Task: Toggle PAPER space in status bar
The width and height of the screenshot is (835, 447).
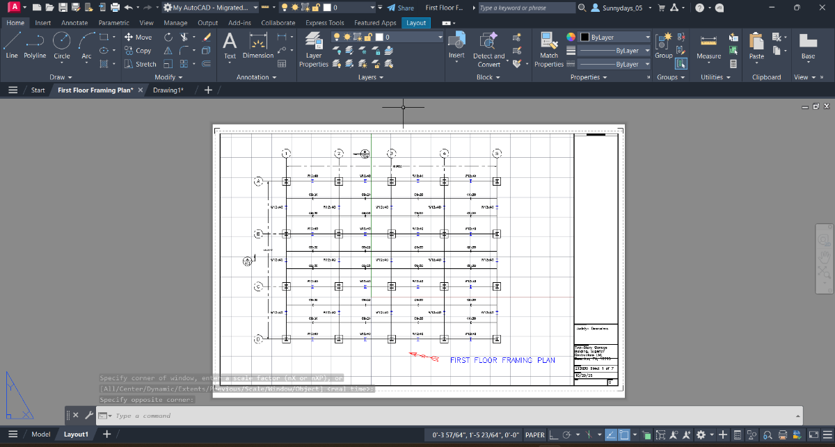Action: pyautogui.click(x=534, y=435)
